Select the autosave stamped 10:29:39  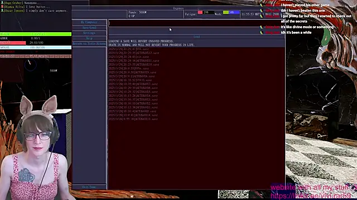tap(133, 88)
